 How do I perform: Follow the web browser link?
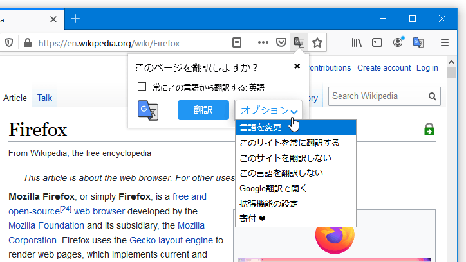[99, 211]
